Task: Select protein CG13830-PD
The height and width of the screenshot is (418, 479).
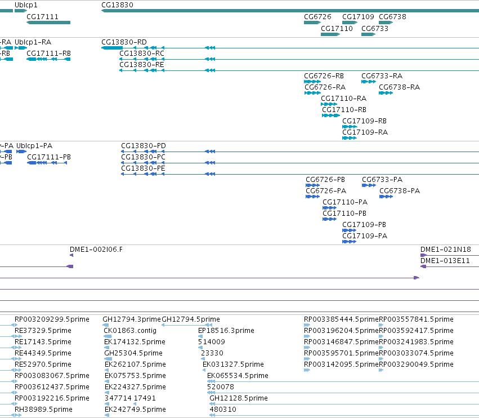Action: coord(300,152)
